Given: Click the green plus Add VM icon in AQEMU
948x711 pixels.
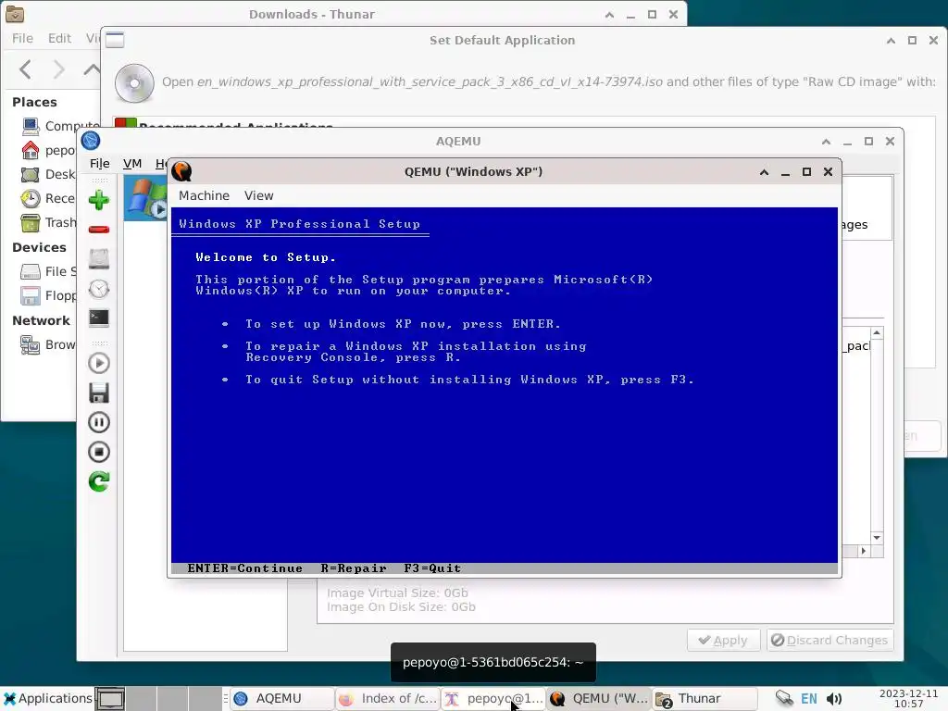Looking at the screenshot, I should pos(98,200).
